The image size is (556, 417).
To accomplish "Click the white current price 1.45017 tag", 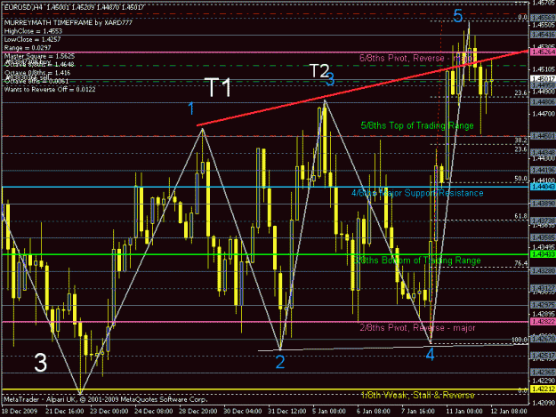I will [x=543, y=78].
